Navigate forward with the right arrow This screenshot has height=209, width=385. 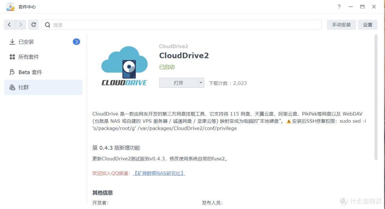21,25
